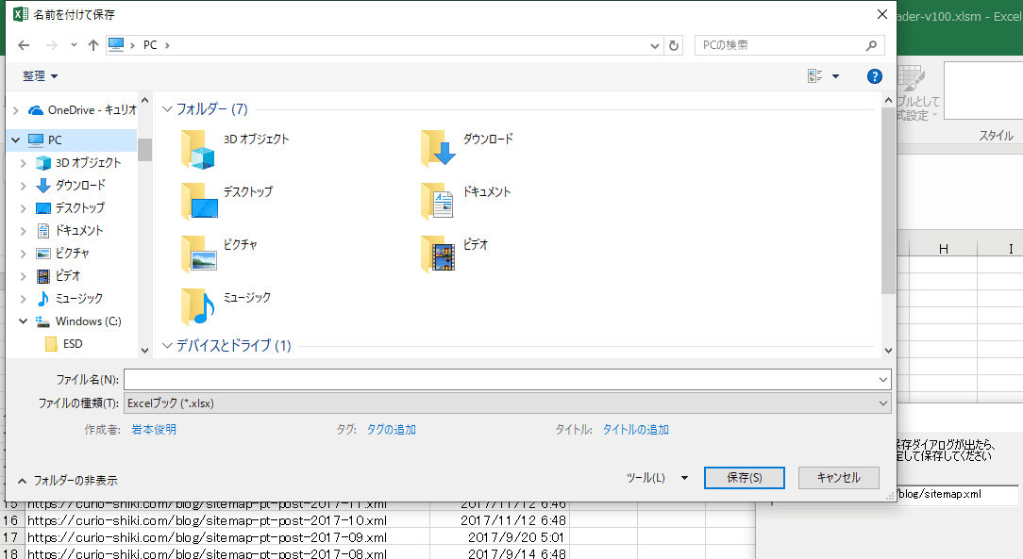This screenshot has width=1023, height=559.
Task: Click Excel textbox with /blog/sitemap.xml
Action: (958, 494)
